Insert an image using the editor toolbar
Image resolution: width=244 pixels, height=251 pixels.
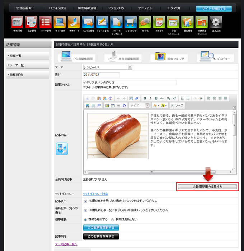click(x=107, y=106)
